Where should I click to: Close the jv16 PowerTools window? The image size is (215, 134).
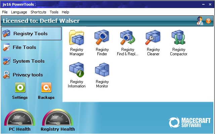pyautogui.click(x=210, y=4)
